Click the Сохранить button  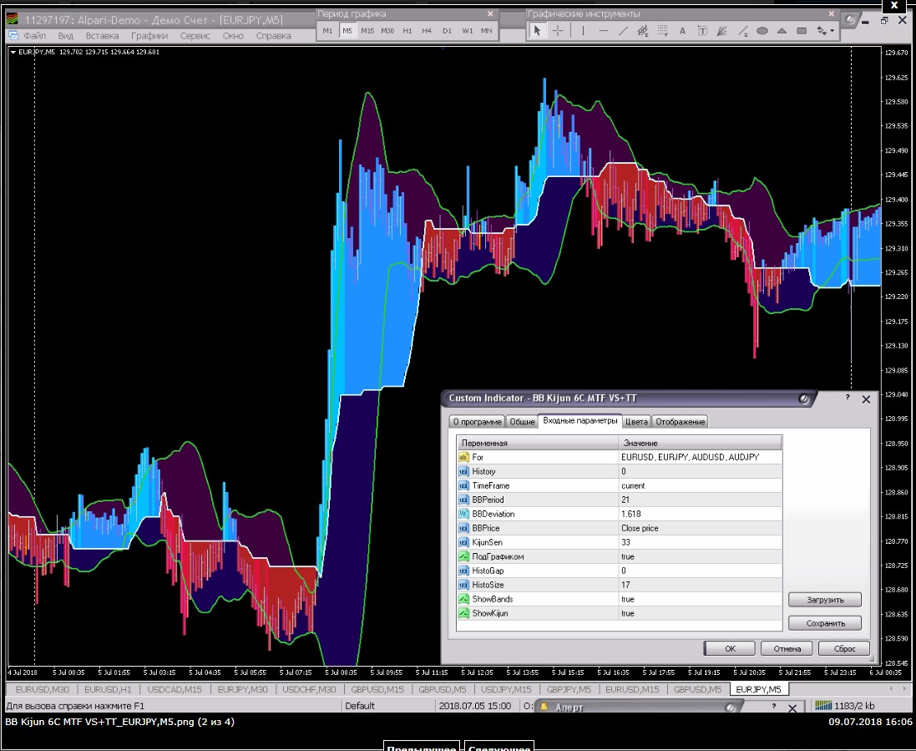[x=825, y=623]
